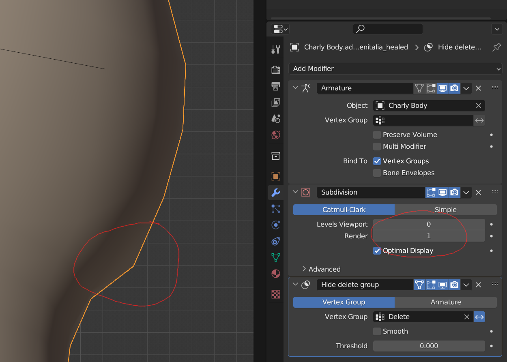
Task: Select the Armature tab in Hide delete group
Action: tap(445, 302)
